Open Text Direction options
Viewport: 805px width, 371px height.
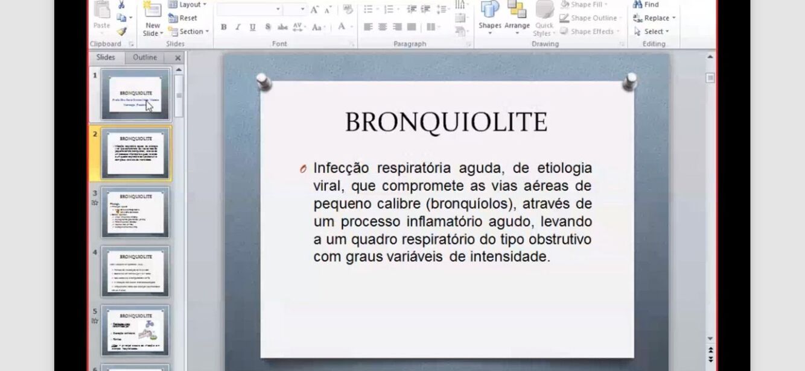click(462, 4)
